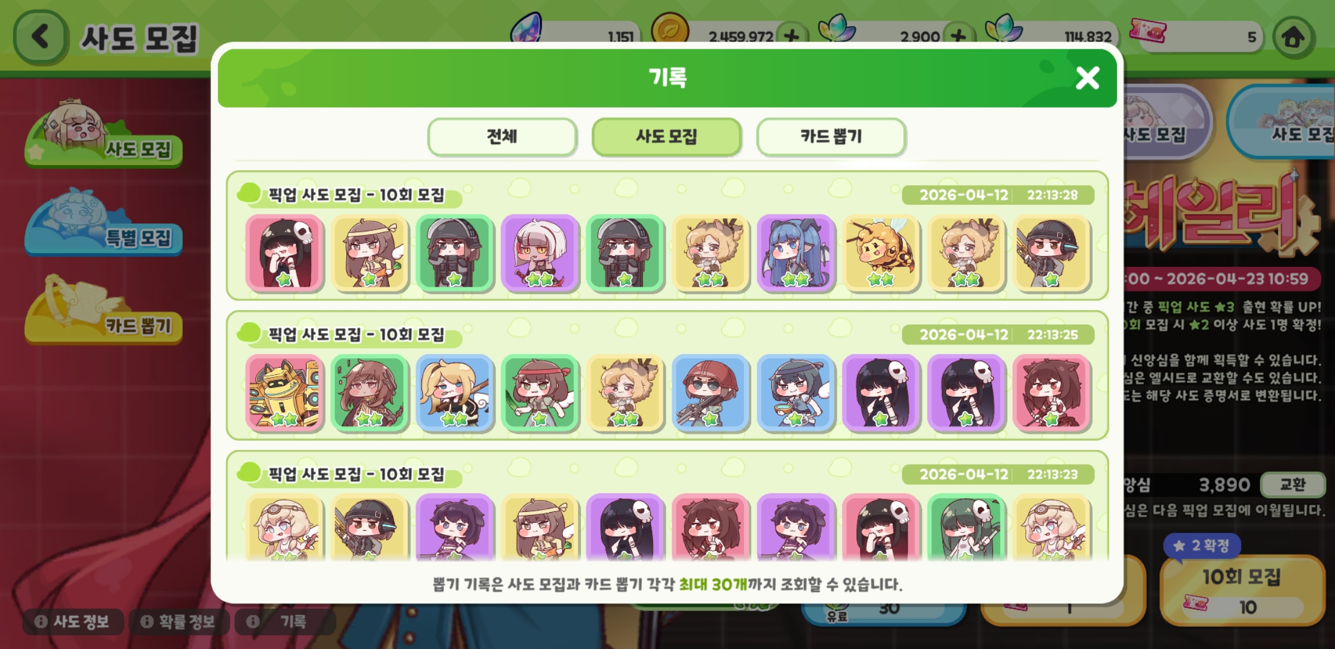The image size is (1335, 649).
Task: Go back using the arrow icon
Action: point(40,37)
